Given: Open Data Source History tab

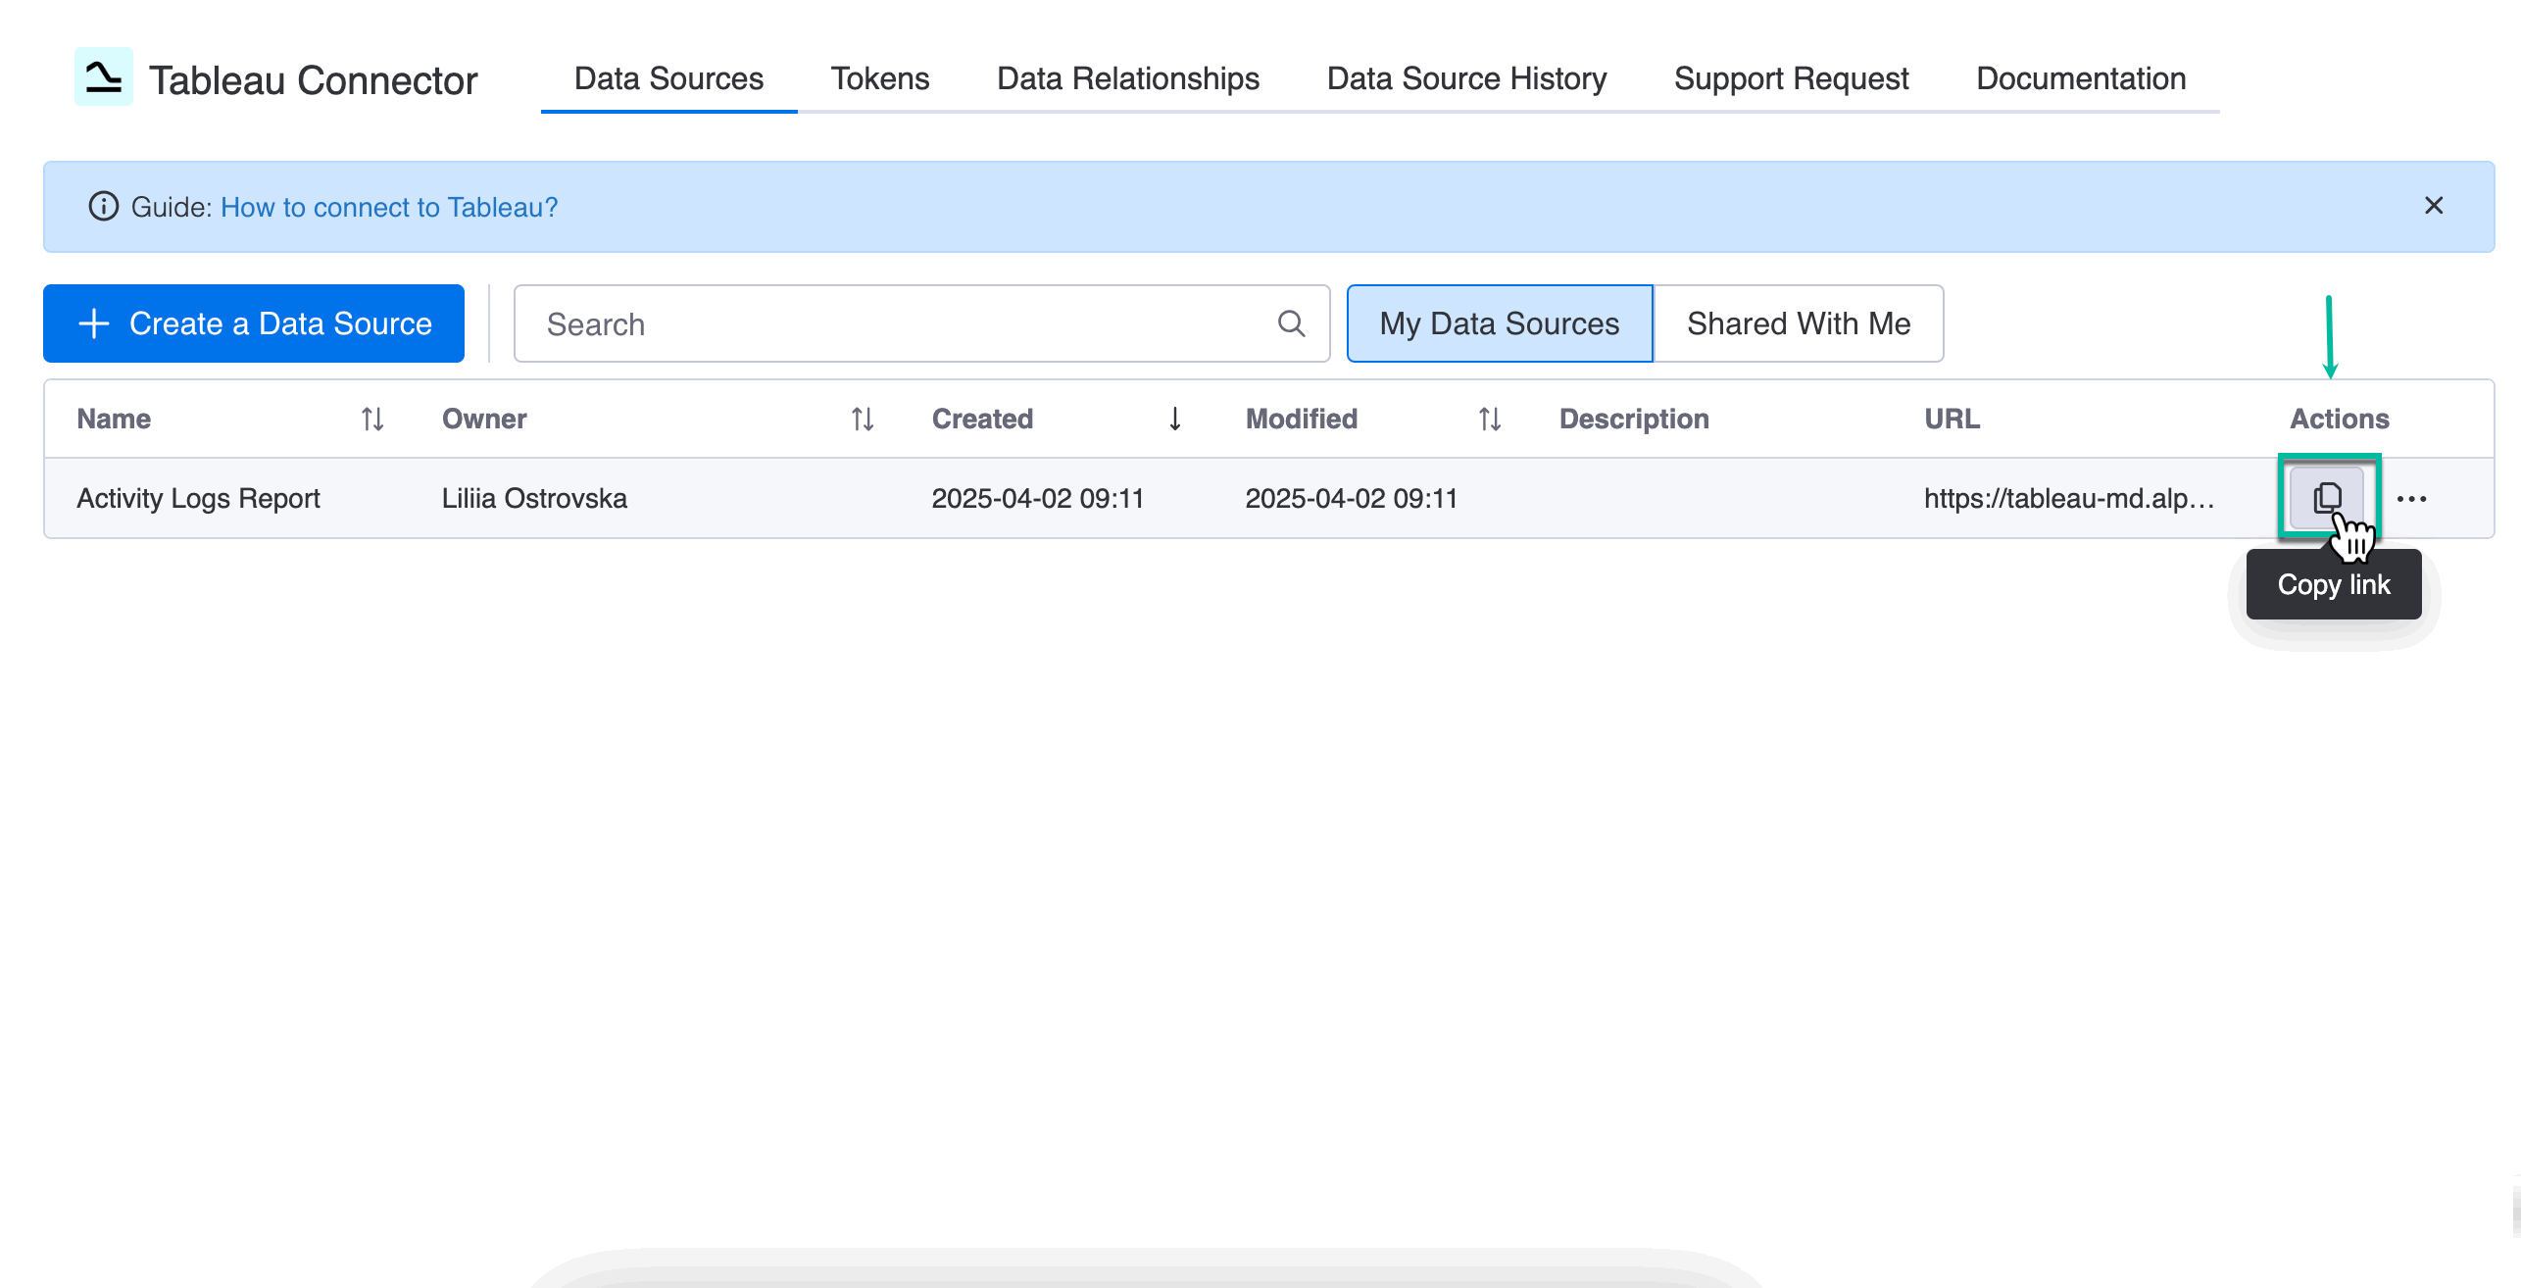Looking at the screenshot, I should point(1466,78).
